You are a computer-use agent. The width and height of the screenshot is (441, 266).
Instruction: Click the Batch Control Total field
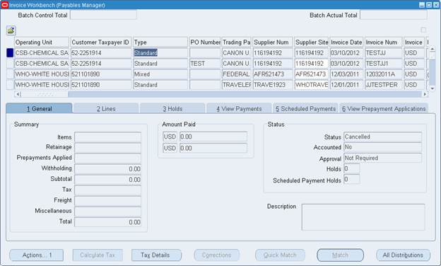pos(103,15)
